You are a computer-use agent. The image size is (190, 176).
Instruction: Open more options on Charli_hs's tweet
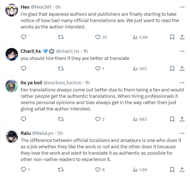pos(182,51)
